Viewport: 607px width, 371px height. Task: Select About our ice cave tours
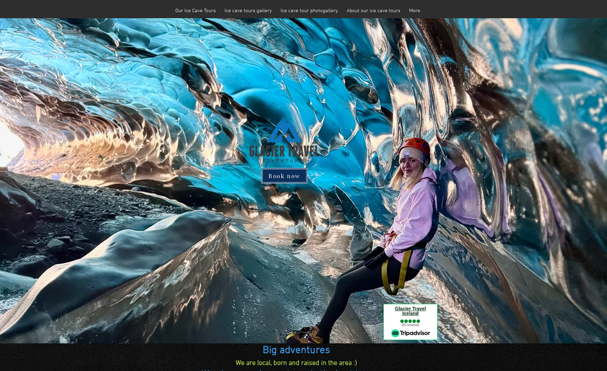coord(373,11)
